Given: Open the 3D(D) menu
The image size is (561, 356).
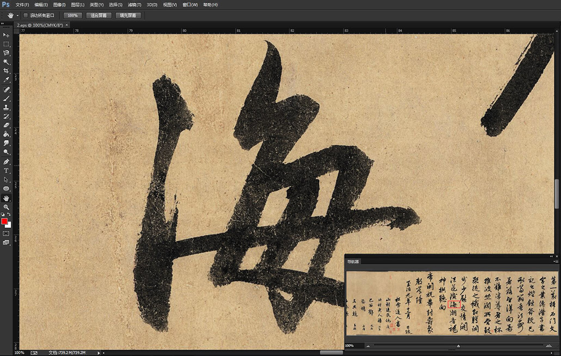Looking at the screenshot, I should (152, 5).
